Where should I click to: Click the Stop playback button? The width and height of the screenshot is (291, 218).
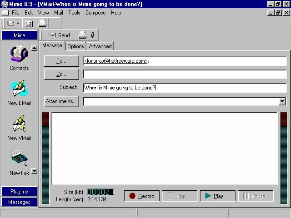click(180, 196)
